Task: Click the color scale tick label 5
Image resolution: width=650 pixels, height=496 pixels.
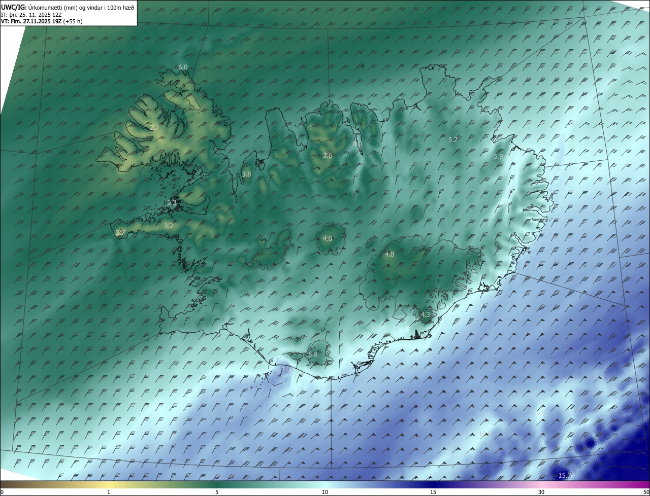Action: point(217,492)
